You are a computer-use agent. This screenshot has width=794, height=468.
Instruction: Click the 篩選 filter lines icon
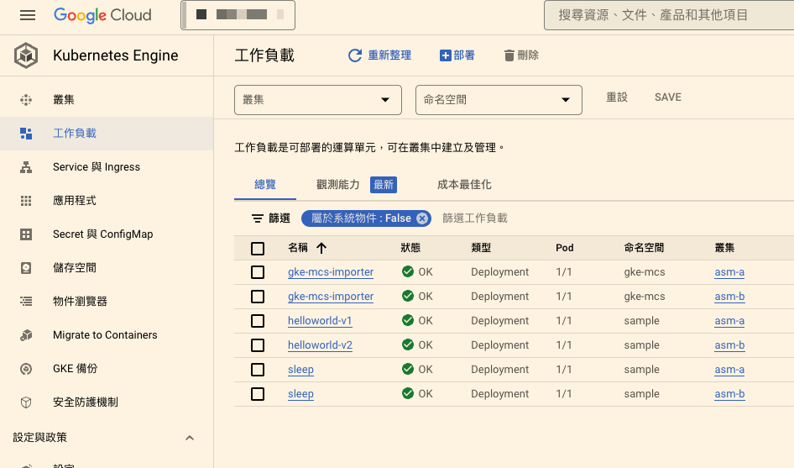(257, 218)
